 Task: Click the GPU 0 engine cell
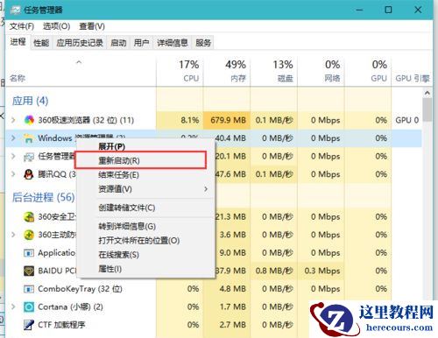point(407,120)
